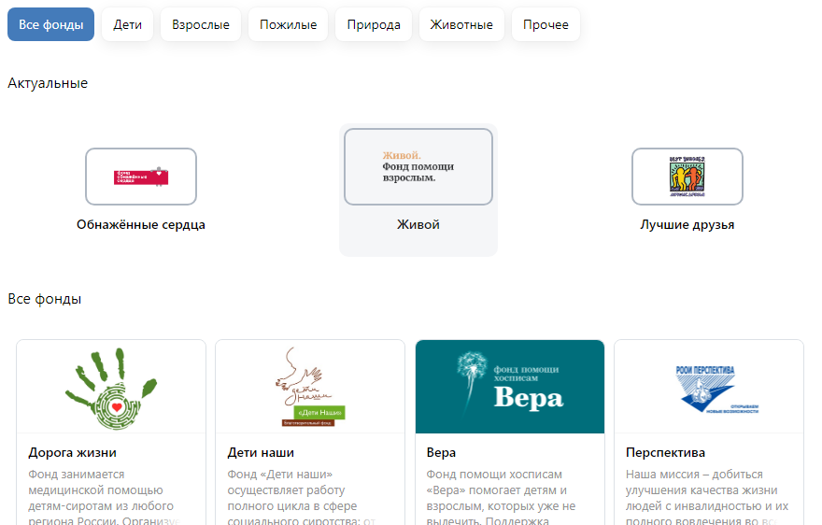Open the "Дорога жизни" card title

point(73,453)
